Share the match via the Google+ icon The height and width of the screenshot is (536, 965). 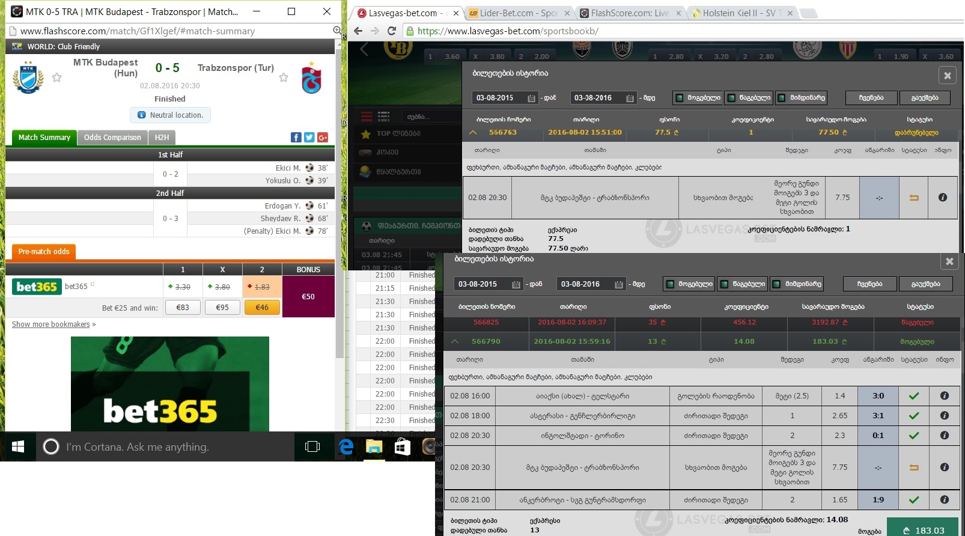tap(323, 138)
